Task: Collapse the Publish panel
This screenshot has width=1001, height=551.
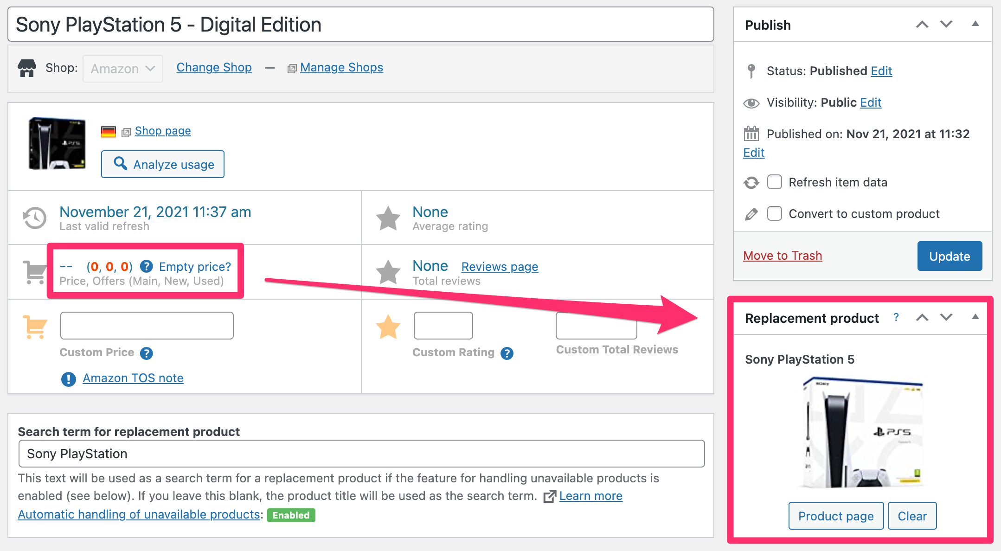Action: coord(975,24)
